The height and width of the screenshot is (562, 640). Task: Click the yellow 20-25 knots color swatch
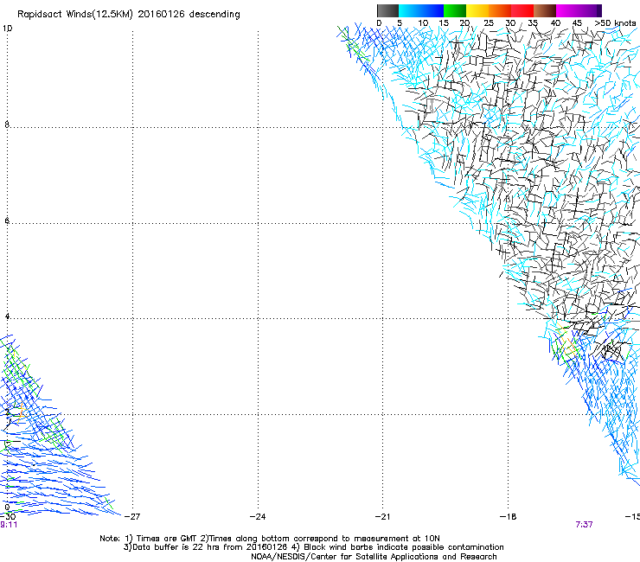pos(477,10)
